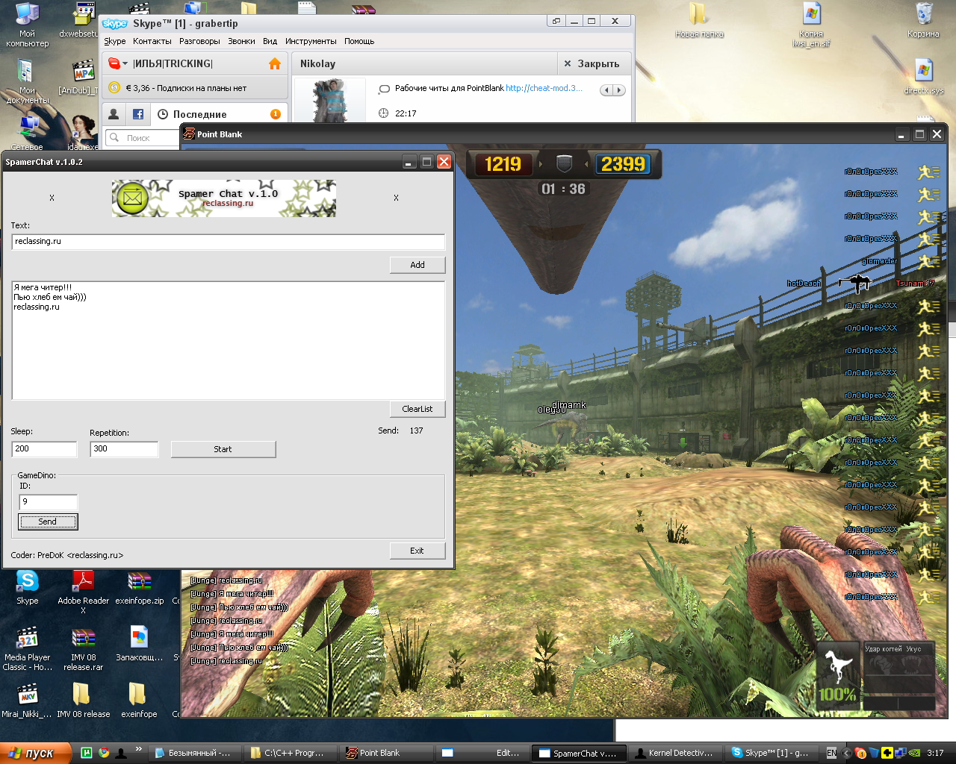Focus the Skype Поиск search box
Image resolution: width=956 pixels, height=764 pixels.
(142, 138)
